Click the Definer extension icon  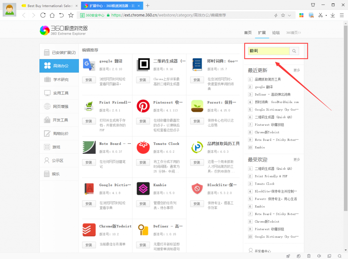tap(143, 230)
